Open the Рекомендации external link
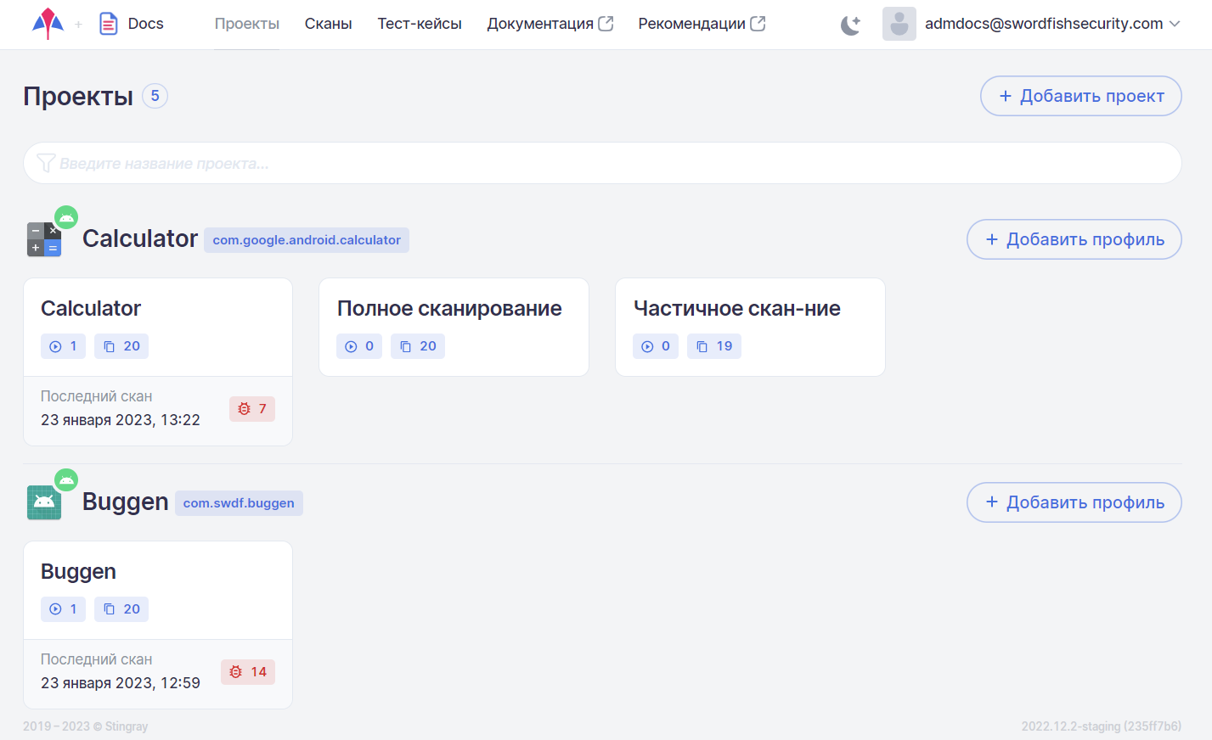This screenshot has width=1212, height=740. (x=702, y=24)
